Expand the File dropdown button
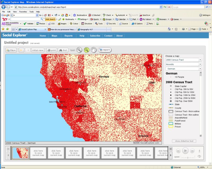The image size is (212, 169). 11,50
